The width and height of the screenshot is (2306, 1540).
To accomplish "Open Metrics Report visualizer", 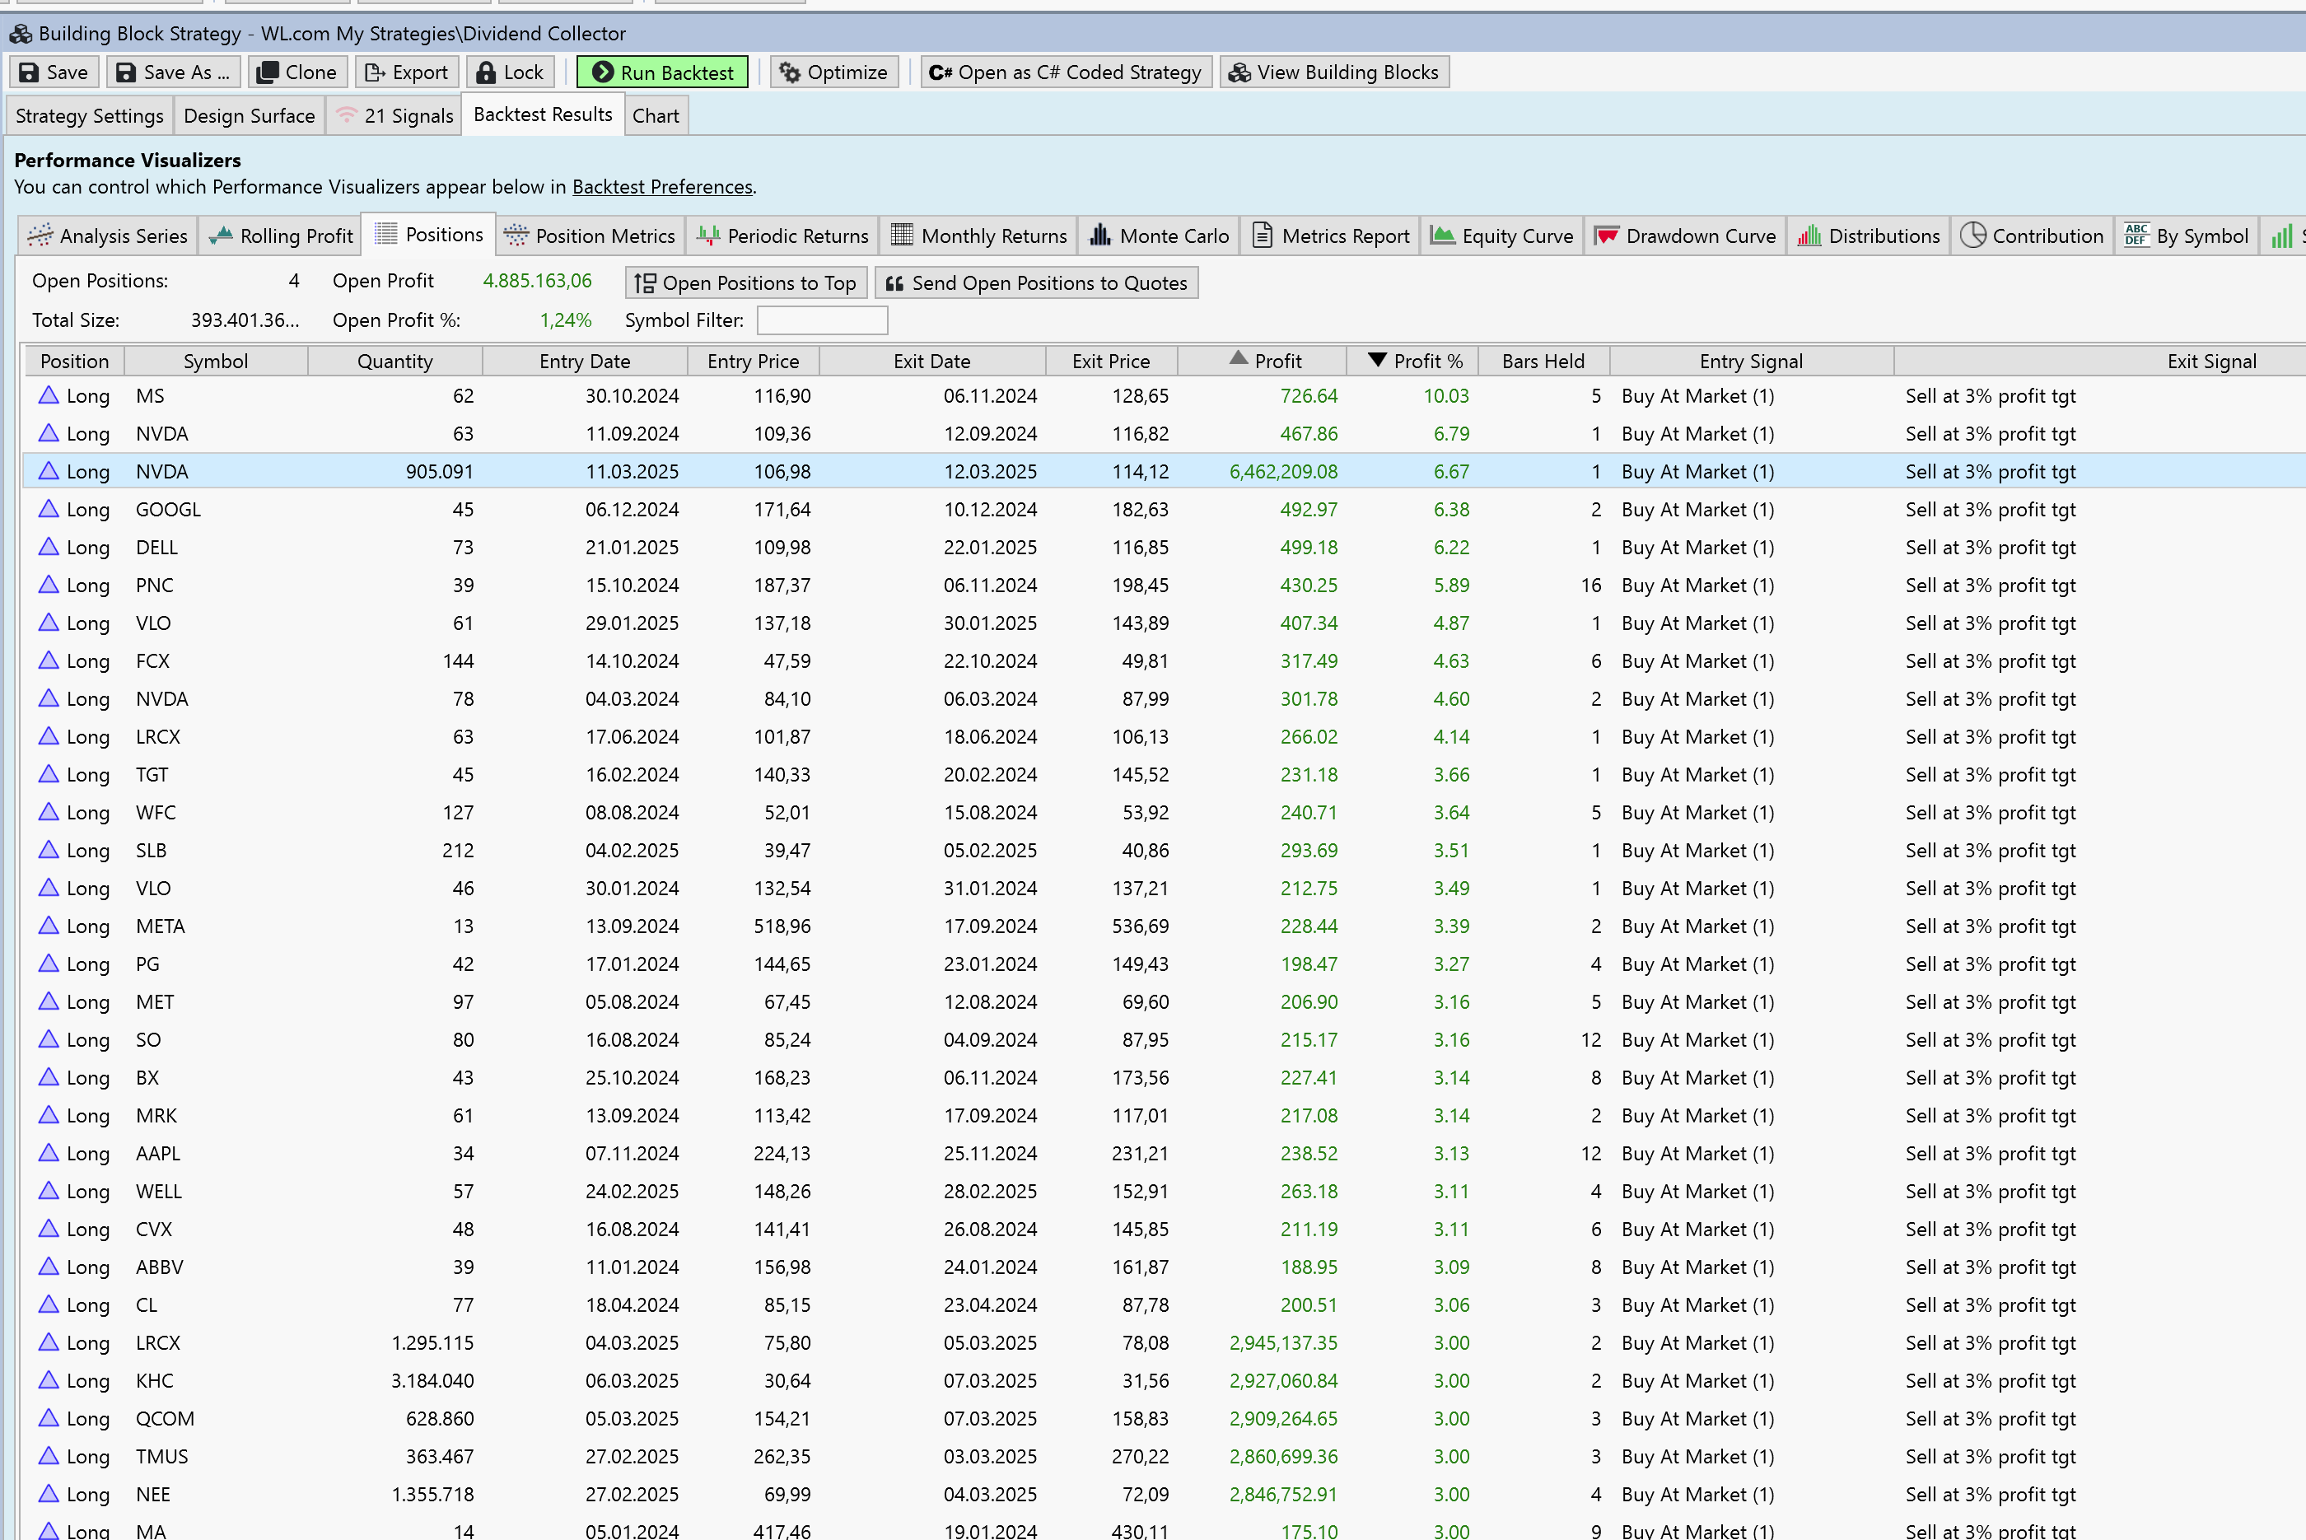I will (1331, 236).
